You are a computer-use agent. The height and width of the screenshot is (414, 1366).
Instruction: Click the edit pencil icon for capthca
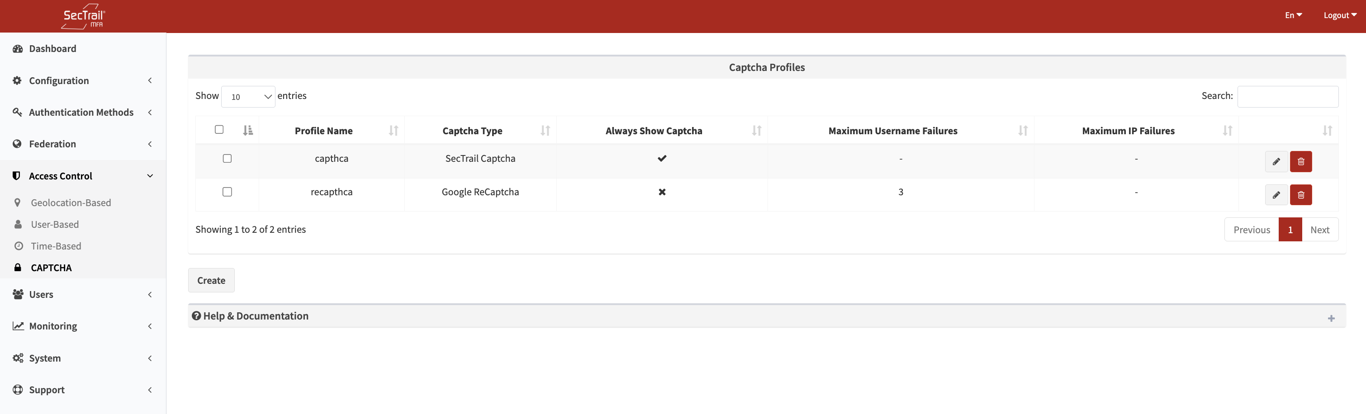pyautogui.click(x=1276, y=162)
